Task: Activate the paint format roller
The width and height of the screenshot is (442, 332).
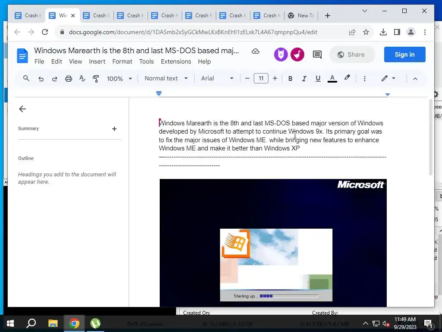Action: pyautogui.click(x=96, y=79)
